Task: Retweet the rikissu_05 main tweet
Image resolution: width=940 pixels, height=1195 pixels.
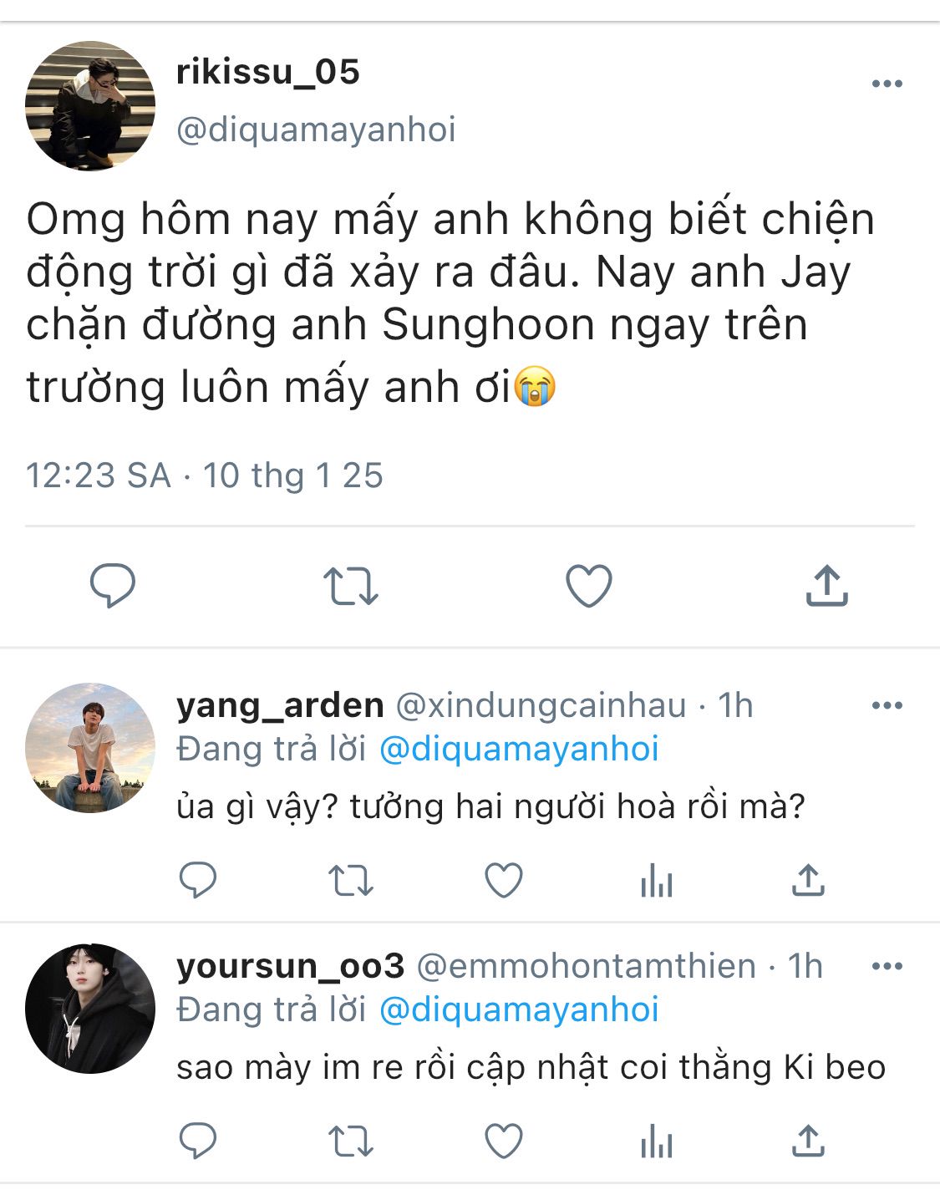Action: click(x=350, y=586)
